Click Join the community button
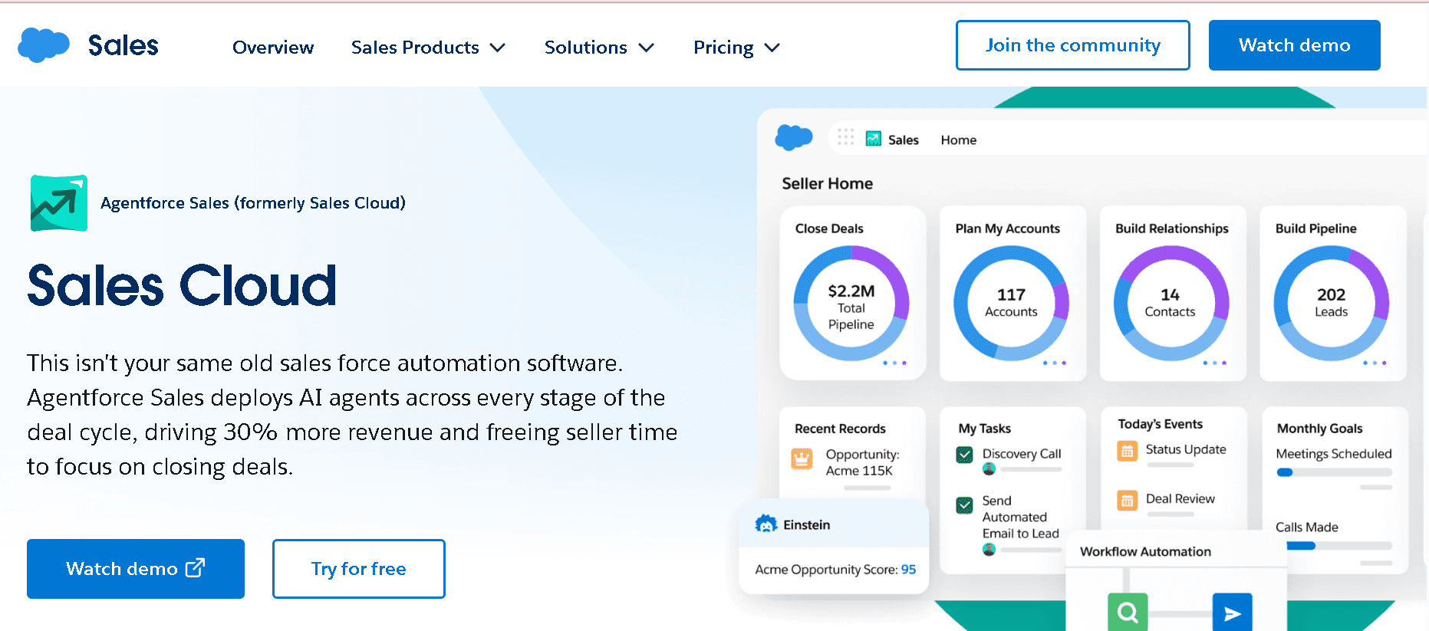The width and height of the screenshot is (1429, 631). (x=1073, y=45)
